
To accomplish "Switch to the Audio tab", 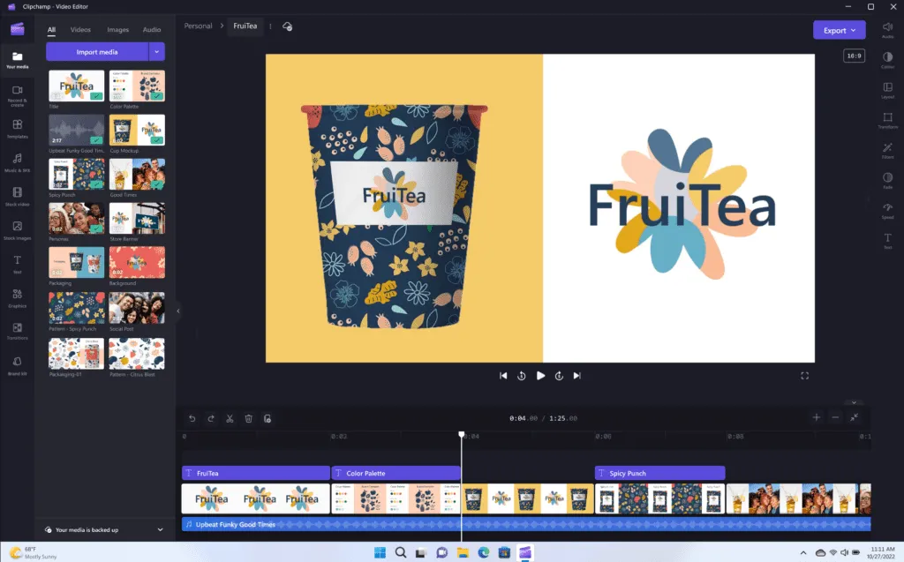I will click(x=152, y=29).
